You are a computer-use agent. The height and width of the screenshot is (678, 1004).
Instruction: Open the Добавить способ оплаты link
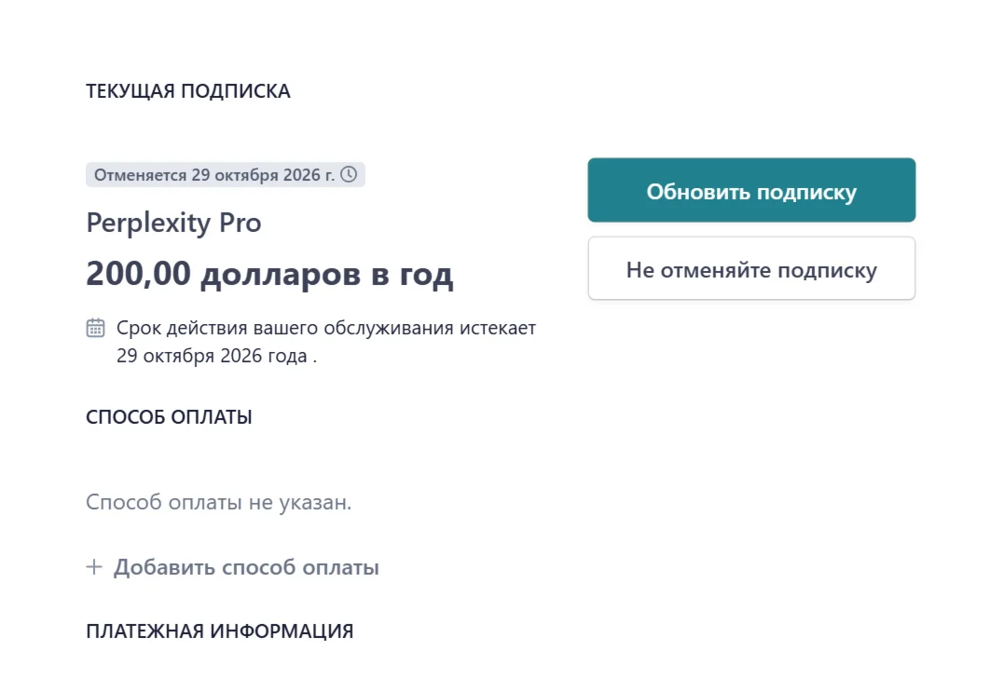click(246, 567)
